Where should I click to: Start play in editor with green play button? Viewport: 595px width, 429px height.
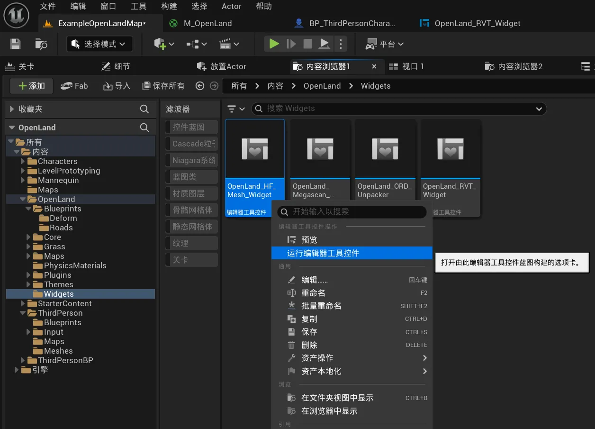click(x=274, y=44)
